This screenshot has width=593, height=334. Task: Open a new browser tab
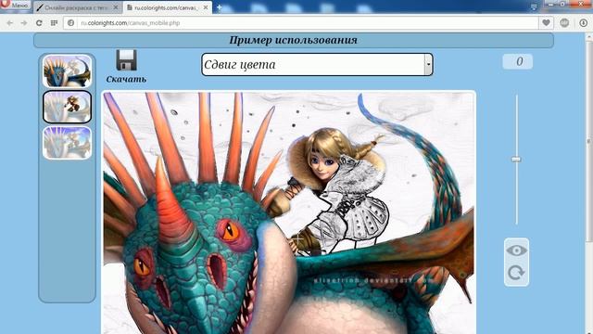point(219,7)
